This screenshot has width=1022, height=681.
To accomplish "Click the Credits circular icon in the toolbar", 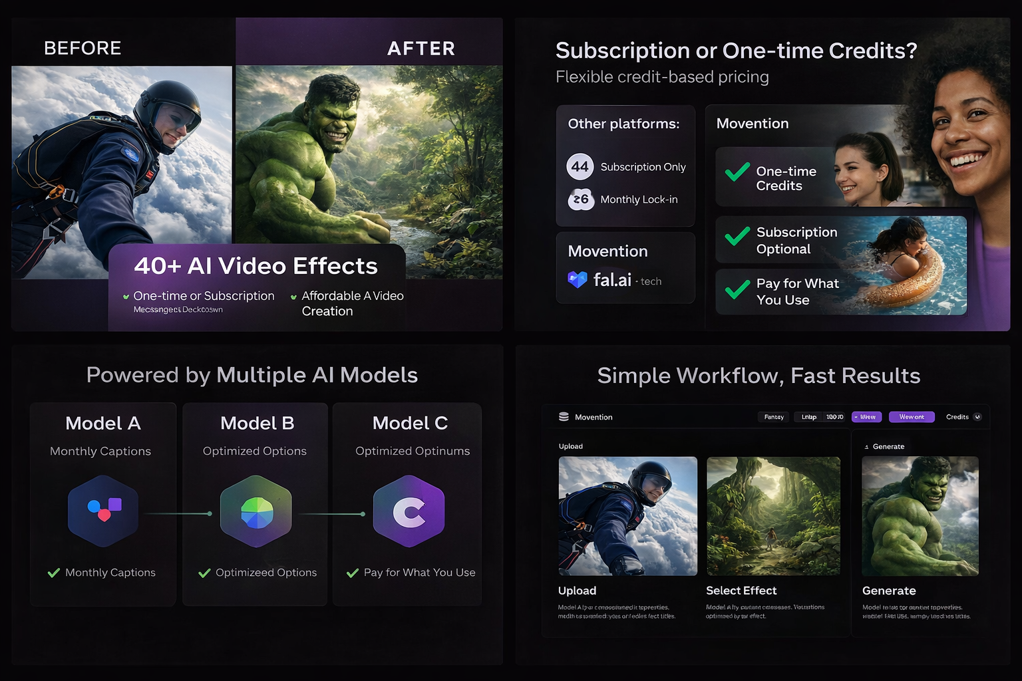I will pyautogui.click(x=978, y=417).
